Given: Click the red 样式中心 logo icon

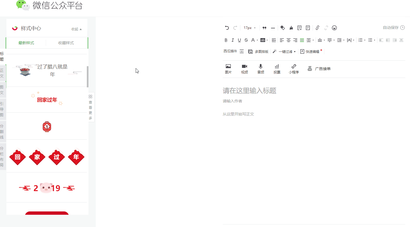Looking at the screenshot, I should click(x=15, y=28).
